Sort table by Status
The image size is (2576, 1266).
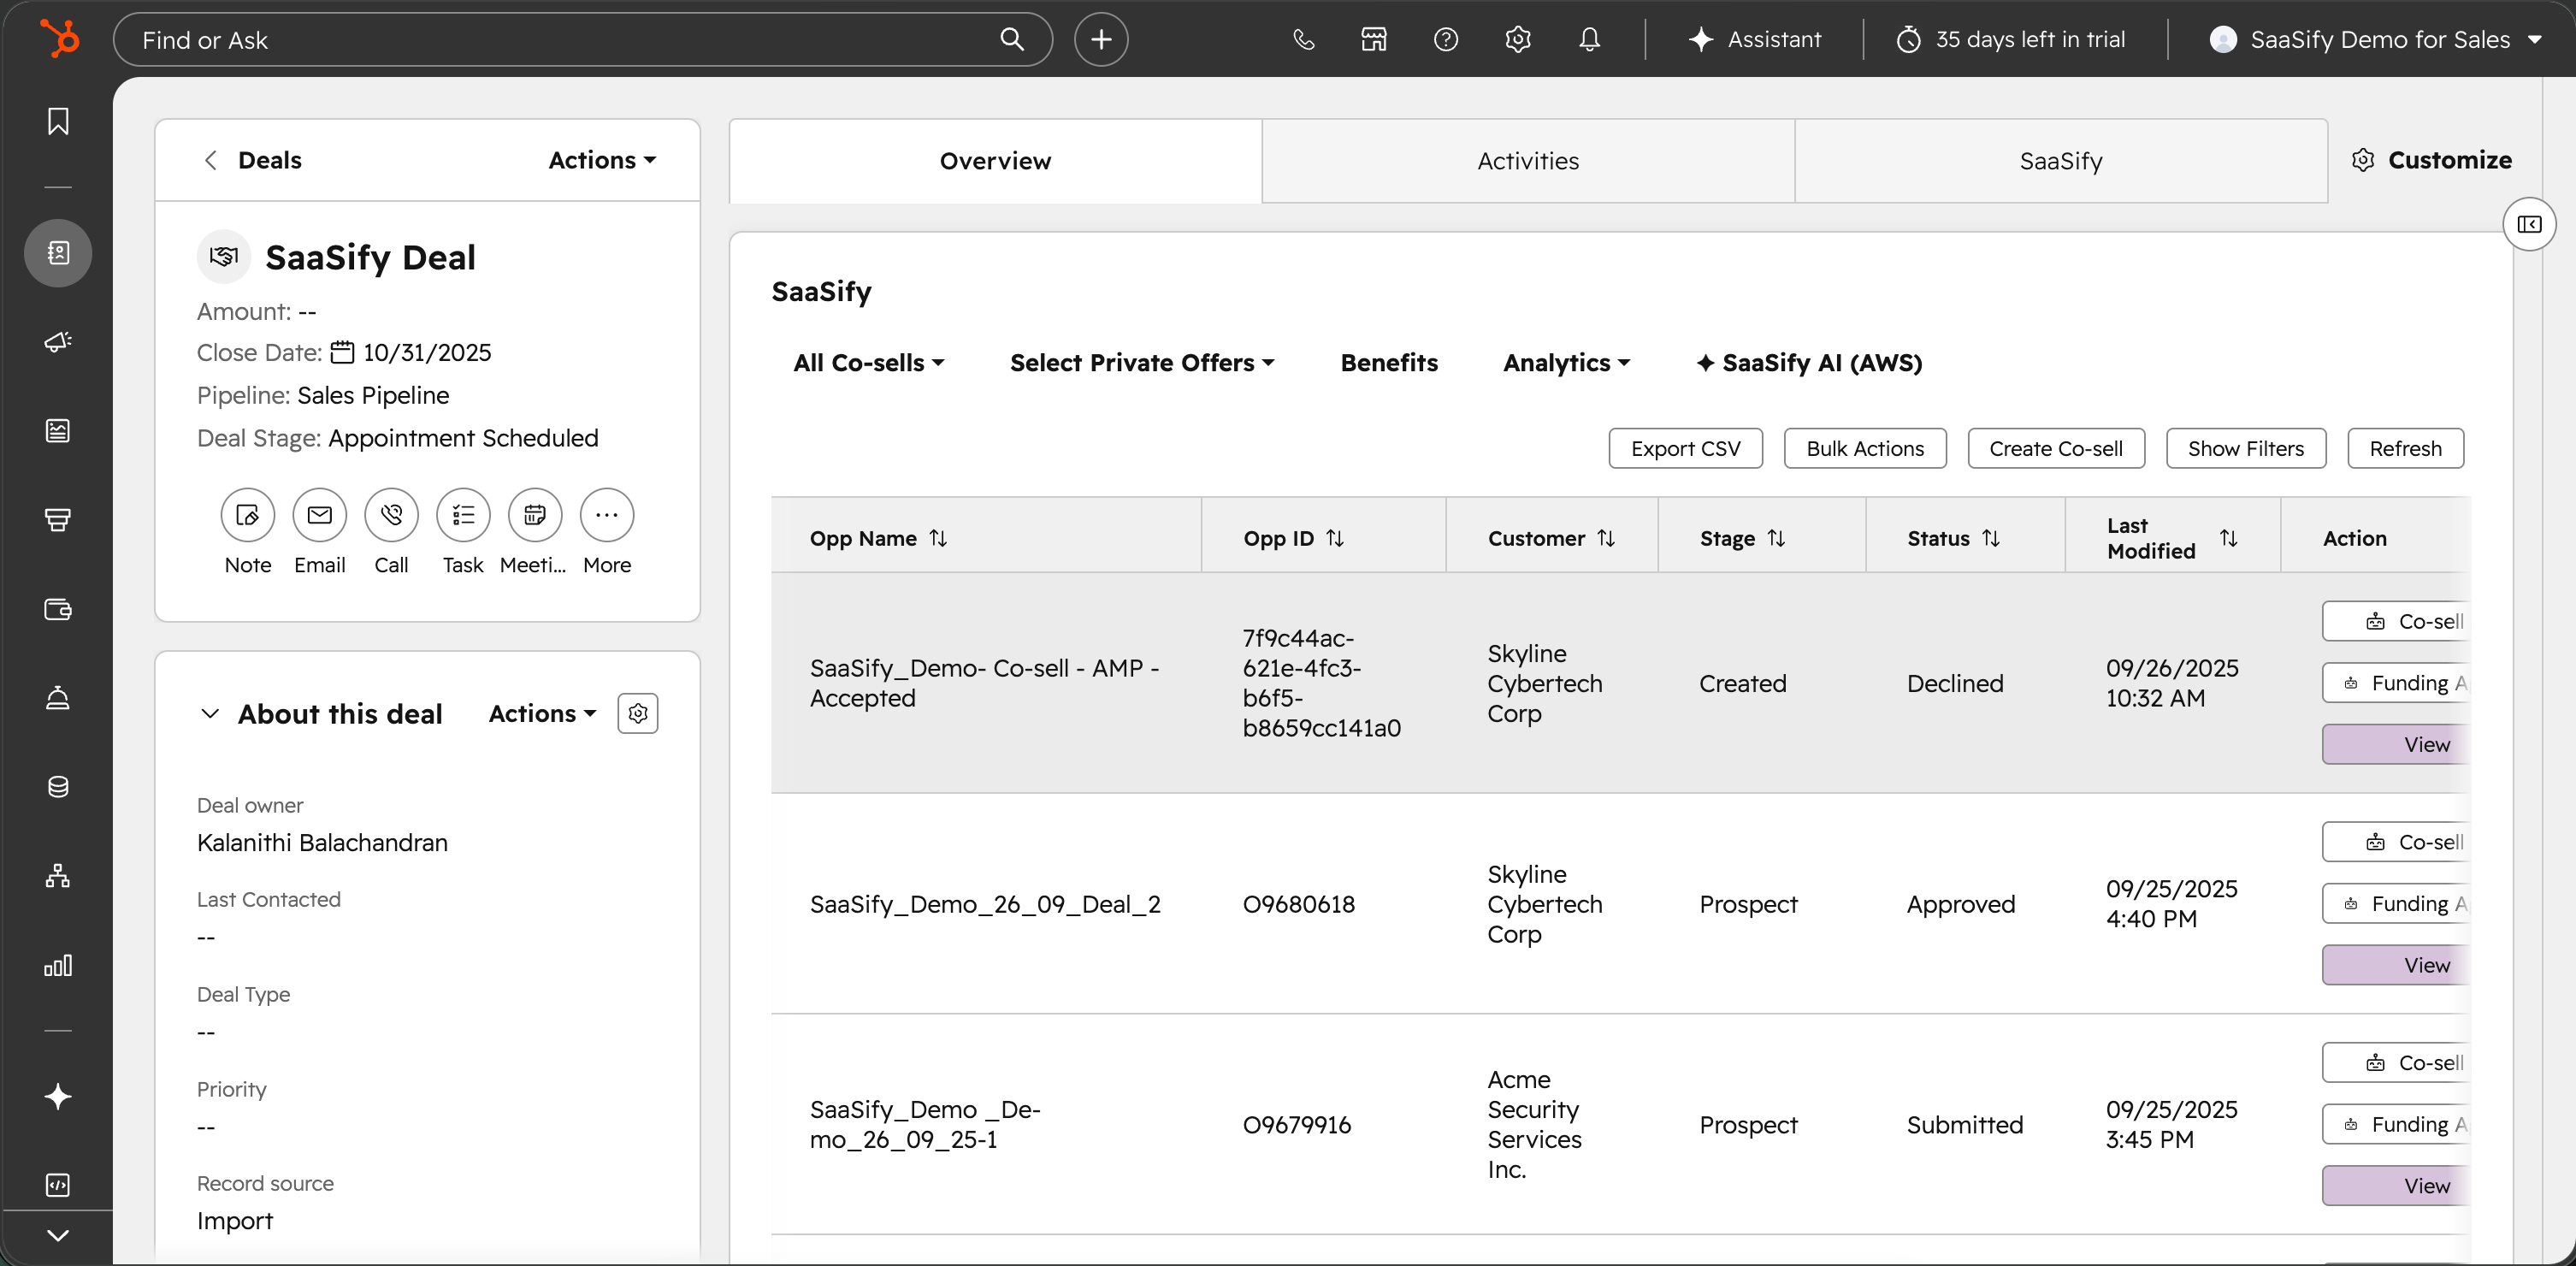[1991, 538]
